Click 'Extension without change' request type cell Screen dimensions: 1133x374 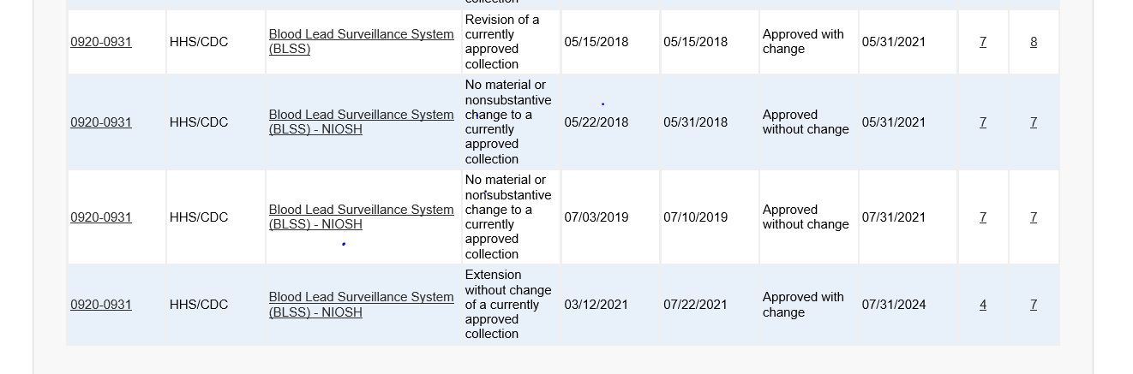tap(508, 305)
